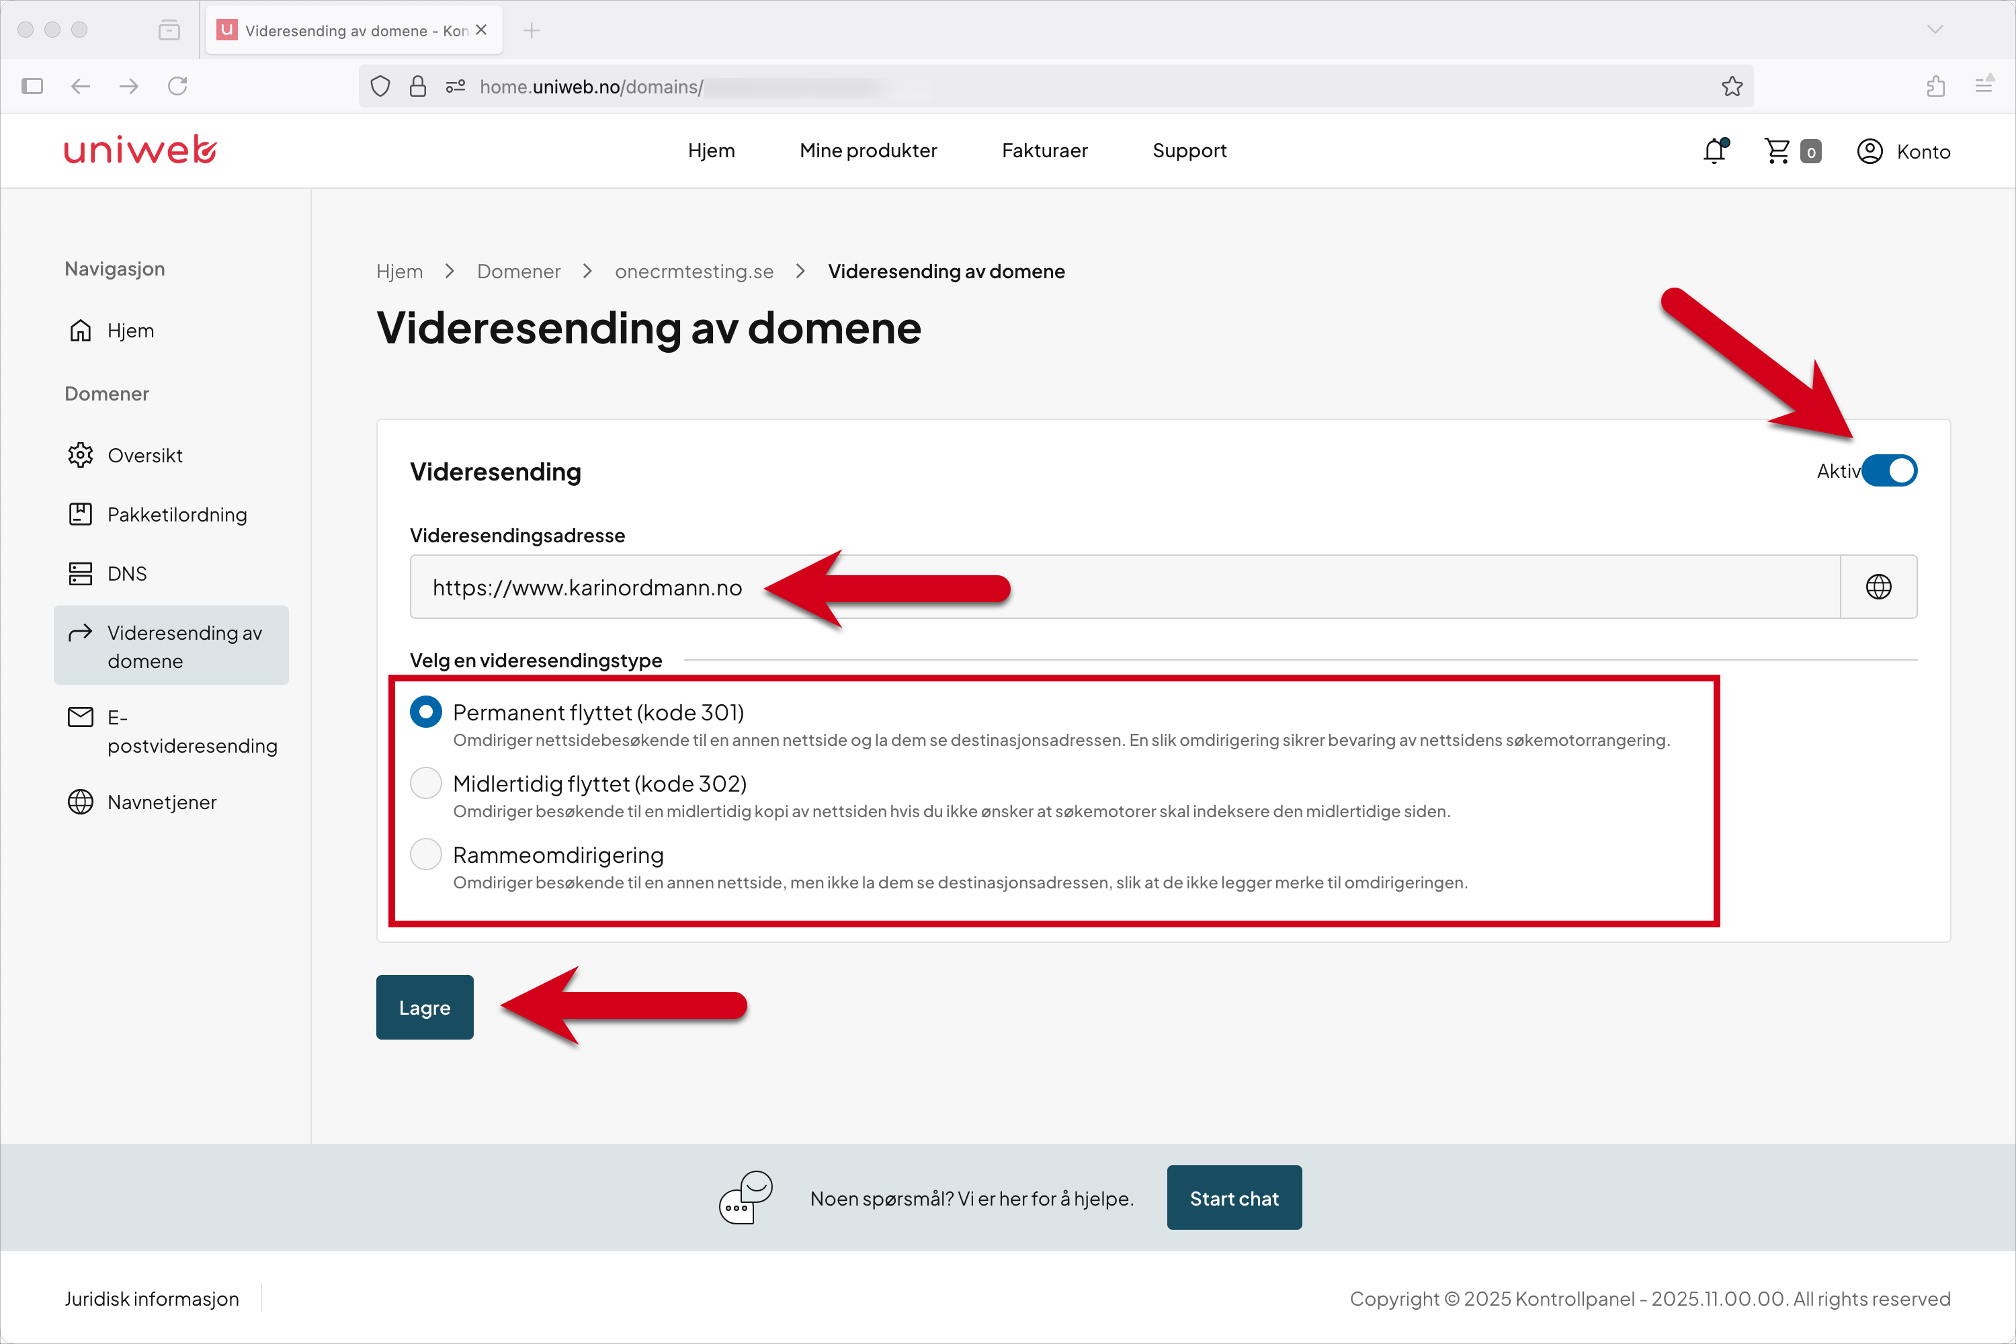This screenshot has height=1344, width=2016.
Task: Open the site permissions icon in address bar
Action: (x=455, y=87)
